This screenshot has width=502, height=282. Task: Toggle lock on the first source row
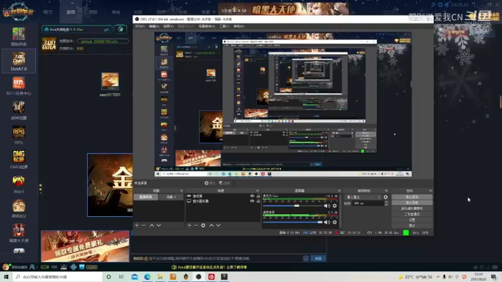258,196
